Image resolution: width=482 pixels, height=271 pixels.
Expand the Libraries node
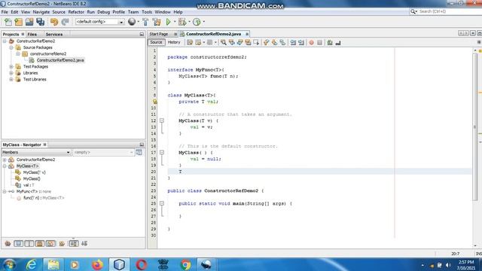(x=11, y=73)
